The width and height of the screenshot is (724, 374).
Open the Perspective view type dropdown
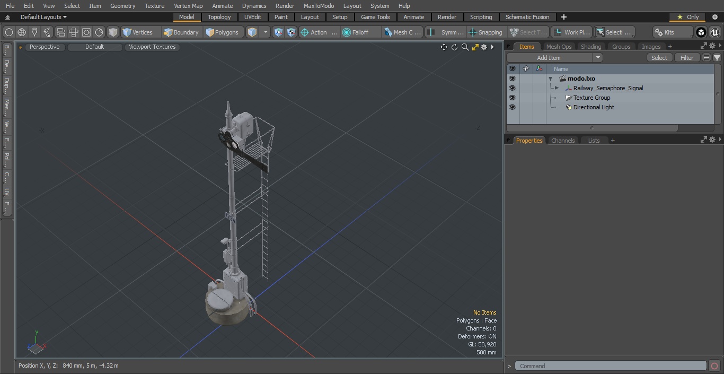[x=45, y=47]
